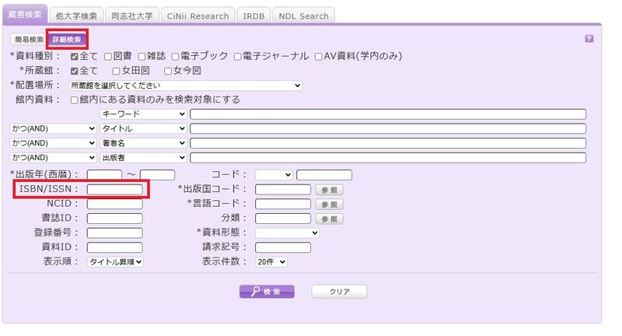Focus the 言語コード input field
The height and width of the screenshot is (336, 622).
tap(283, 204)
